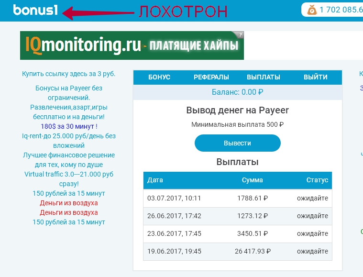The image size is (363, 277).
Task: Select the amount 26 417.93 ₽
Action: 253,251
